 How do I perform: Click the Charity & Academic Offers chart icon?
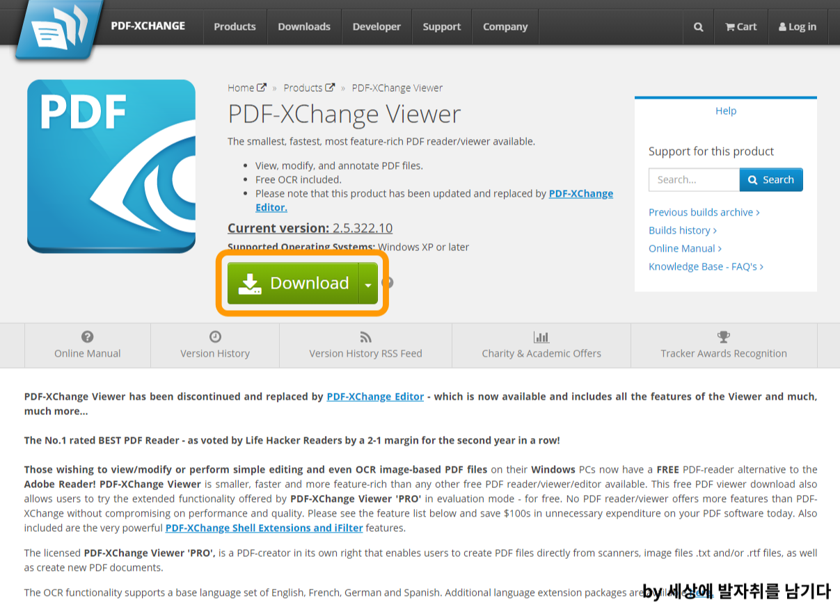pyautogui.click(x=541, y=336)
